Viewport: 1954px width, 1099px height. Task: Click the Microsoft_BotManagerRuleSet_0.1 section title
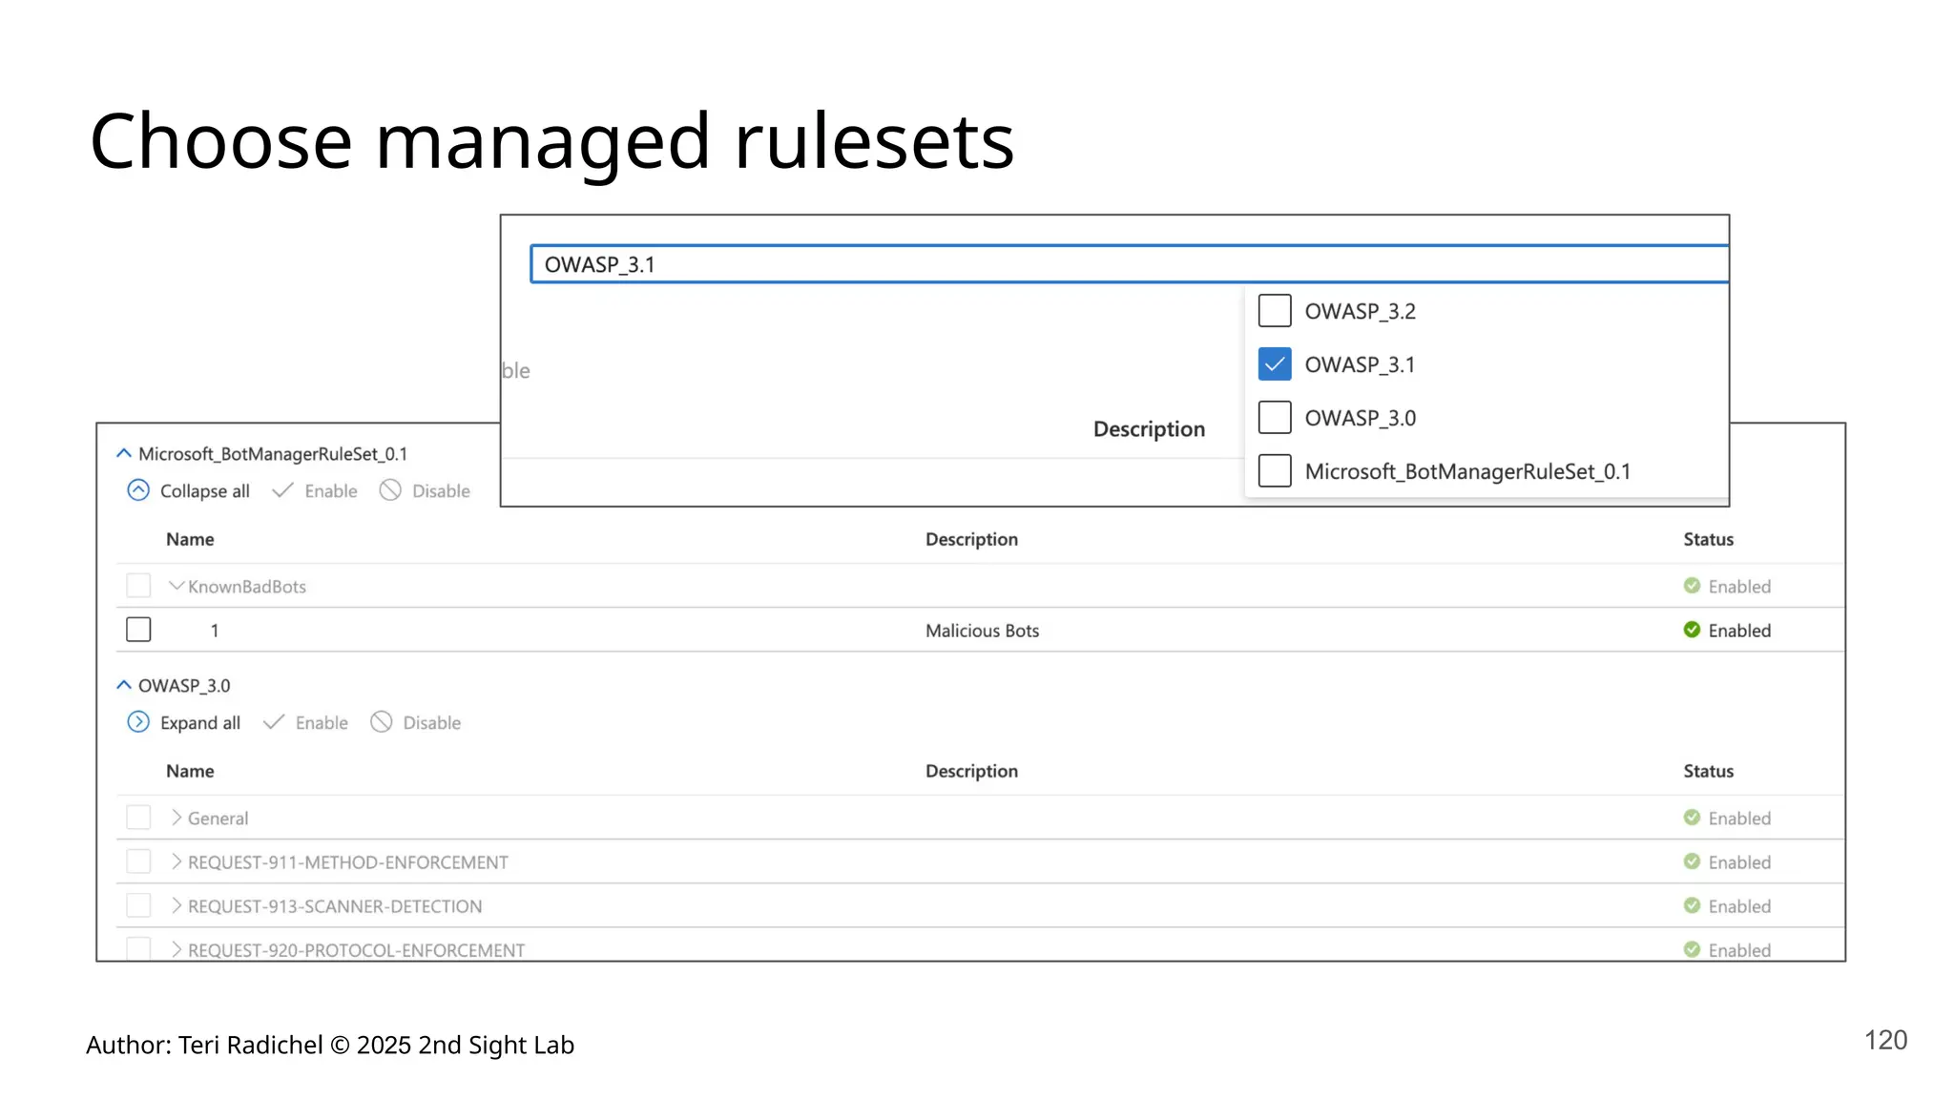tap(273, 454)
